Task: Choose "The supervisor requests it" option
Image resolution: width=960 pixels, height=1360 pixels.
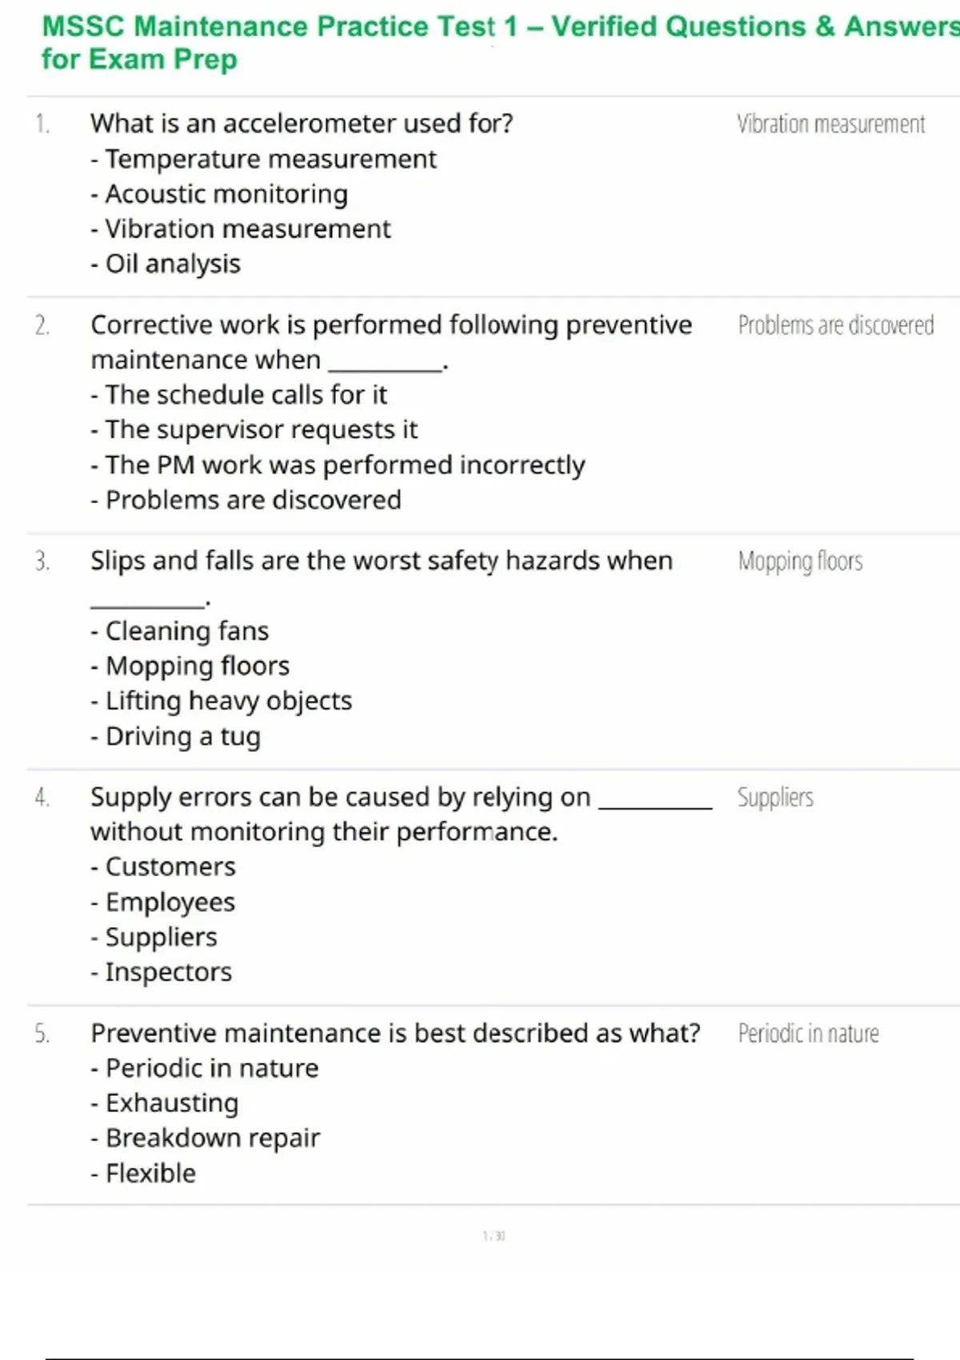Action: pyautogui.click(x=261, y=430)
